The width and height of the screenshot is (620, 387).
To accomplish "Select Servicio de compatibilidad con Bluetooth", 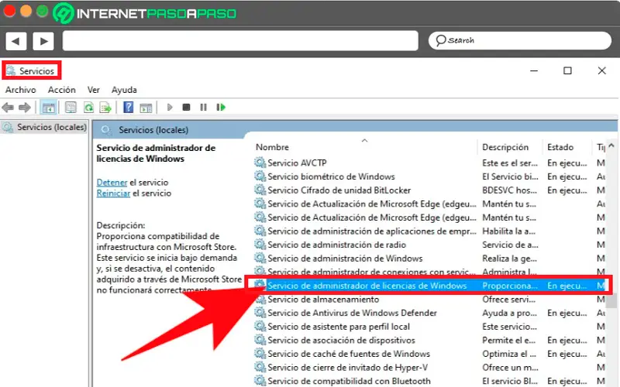I will [x=429, y=381].
